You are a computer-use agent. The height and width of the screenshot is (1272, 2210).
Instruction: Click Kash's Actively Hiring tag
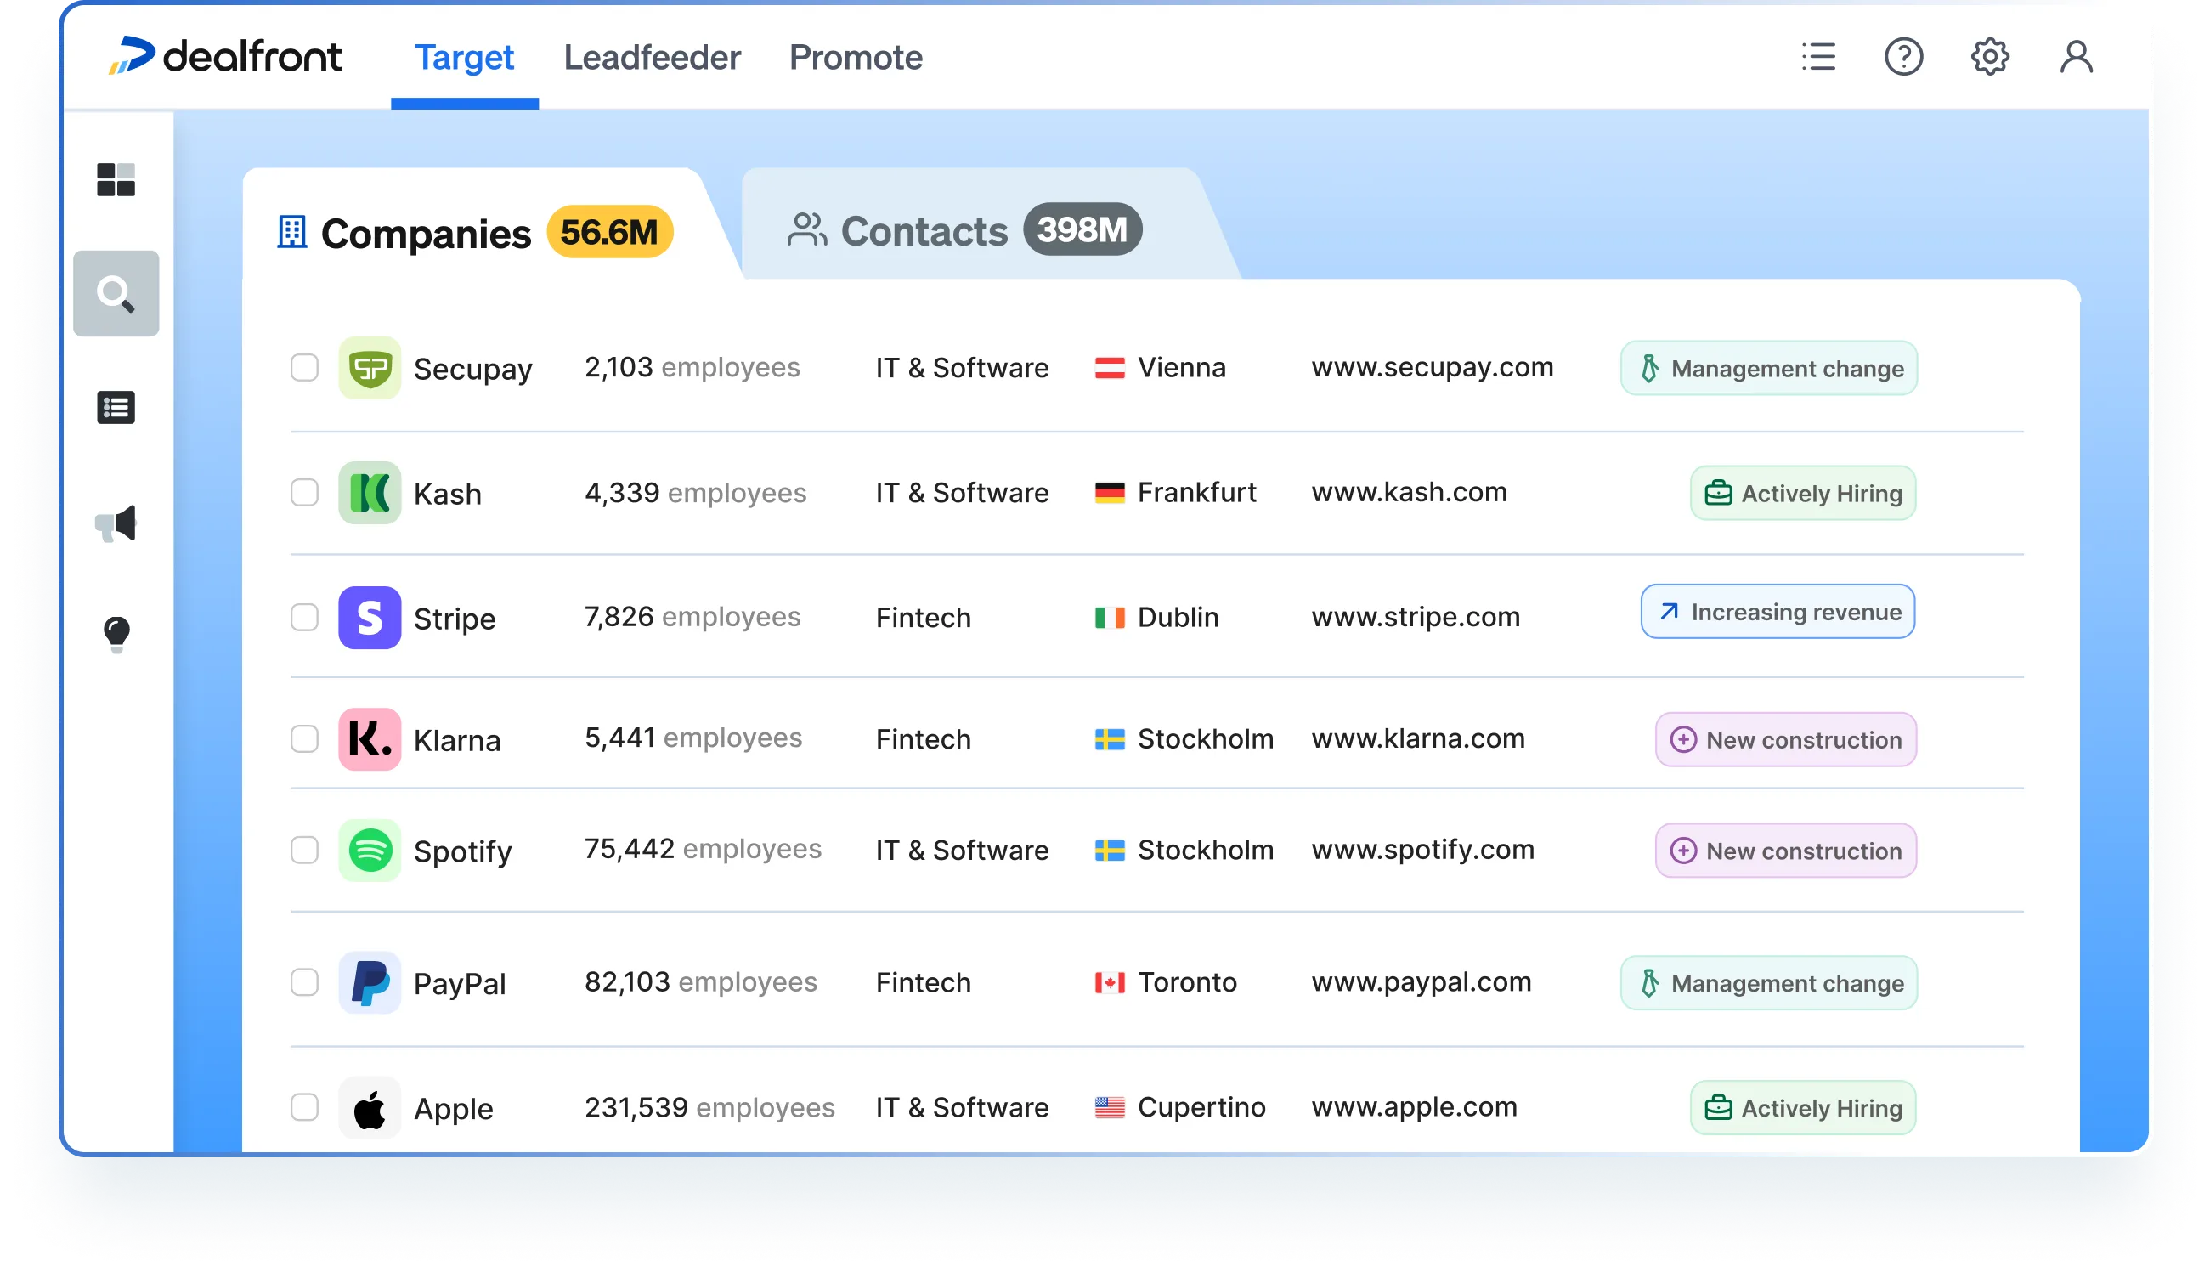tap(1803, 493)
